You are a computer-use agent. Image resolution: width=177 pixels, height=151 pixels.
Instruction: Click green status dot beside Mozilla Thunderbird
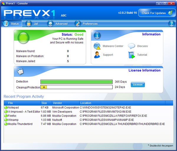tap(6, 124)
